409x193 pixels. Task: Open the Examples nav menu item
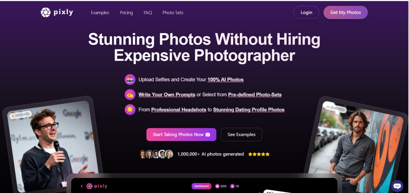point(100,13)
